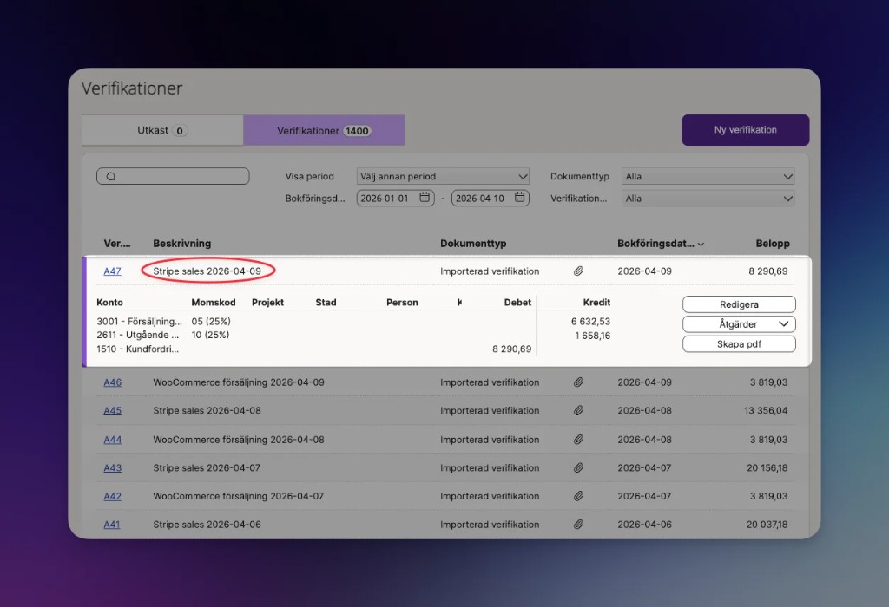This screenshot has width=889, height=607.
Task: Click the A41 verification link
Action: point(113,525)
